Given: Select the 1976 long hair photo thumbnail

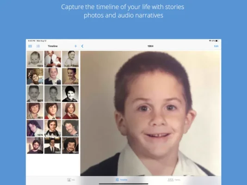Looking at the screenshot, I should [x=35, y=128].
